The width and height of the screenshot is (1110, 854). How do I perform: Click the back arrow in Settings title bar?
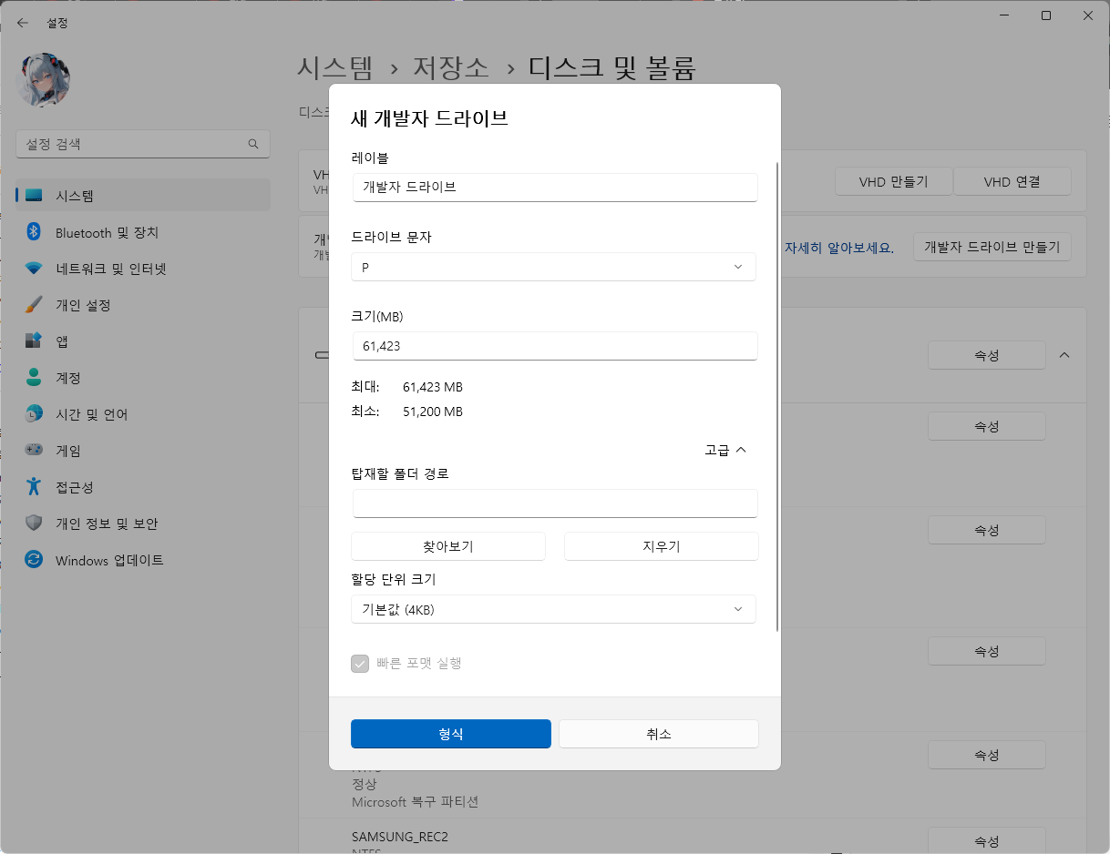click(23, 23)
